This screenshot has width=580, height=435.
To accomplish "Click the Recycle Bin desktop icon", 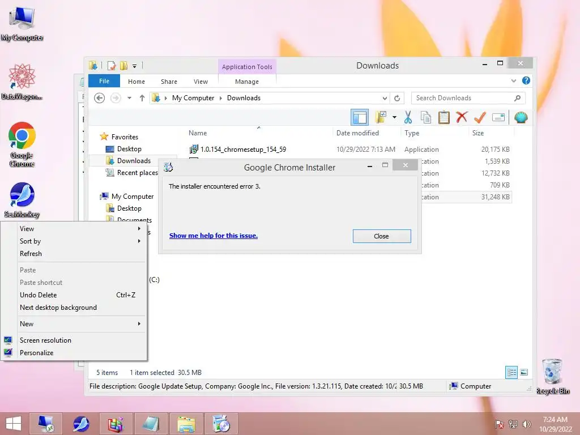I will (553, 377).
